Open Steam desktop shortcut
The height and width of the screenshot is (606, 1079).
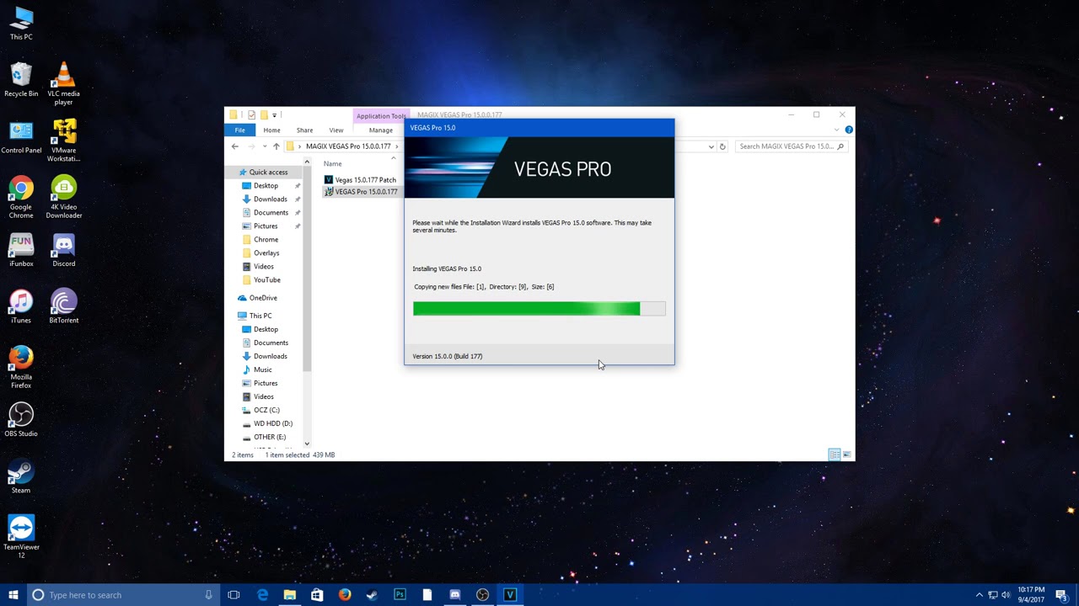(21, 476)
